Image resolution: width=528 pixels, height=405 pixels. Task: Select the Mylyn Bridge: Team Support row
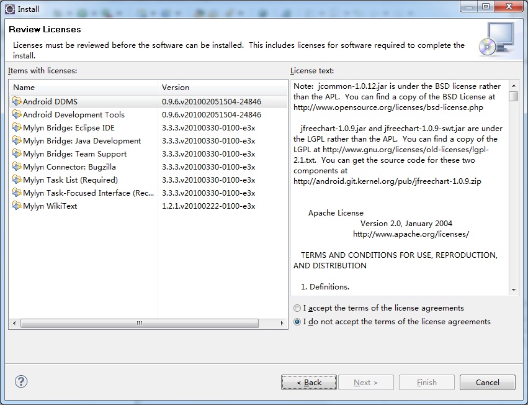pos(148,154)
